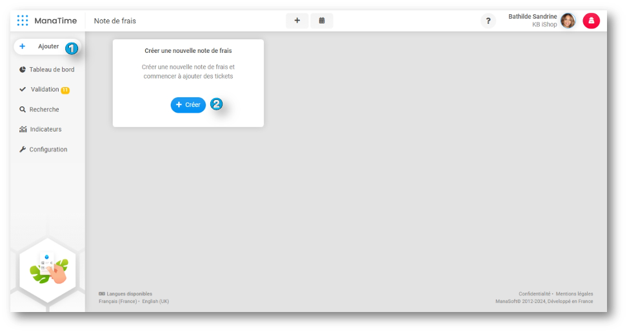This screenshot has width=627, height=332.
Task: Click the bar chart icon for Indicateurs
Action: pos(23,130)
